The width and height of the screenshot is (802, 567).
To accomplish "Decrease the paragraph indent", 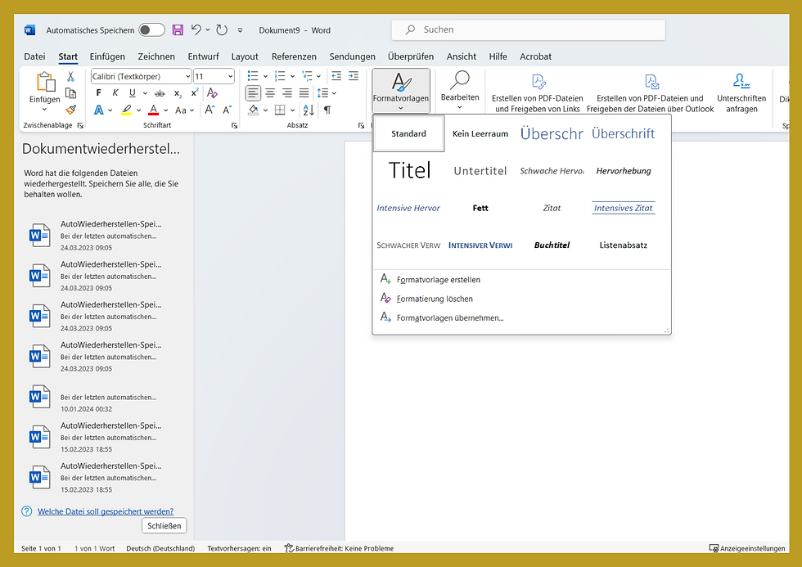I will point(336,76).
